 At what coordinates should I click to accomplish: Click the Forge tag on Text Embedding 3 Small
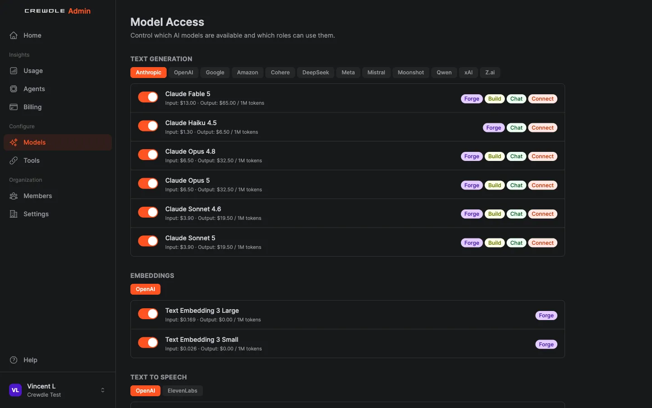(x=547, y=345)
